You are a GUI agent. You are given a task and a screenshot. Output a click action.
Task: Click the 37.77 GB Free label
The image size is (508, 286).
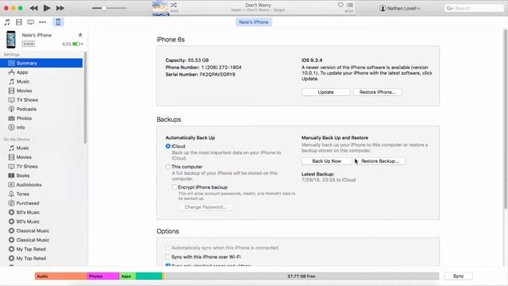click(302, 276)
